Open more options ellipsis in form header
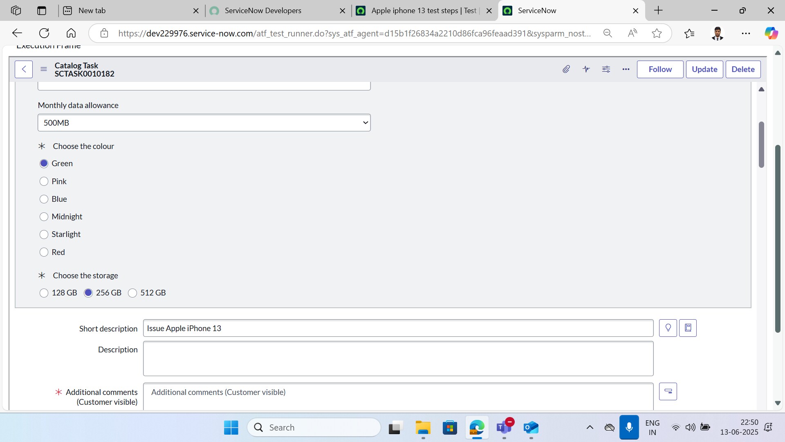The height and width of the screenshot is (442, 785). [626, 69]
